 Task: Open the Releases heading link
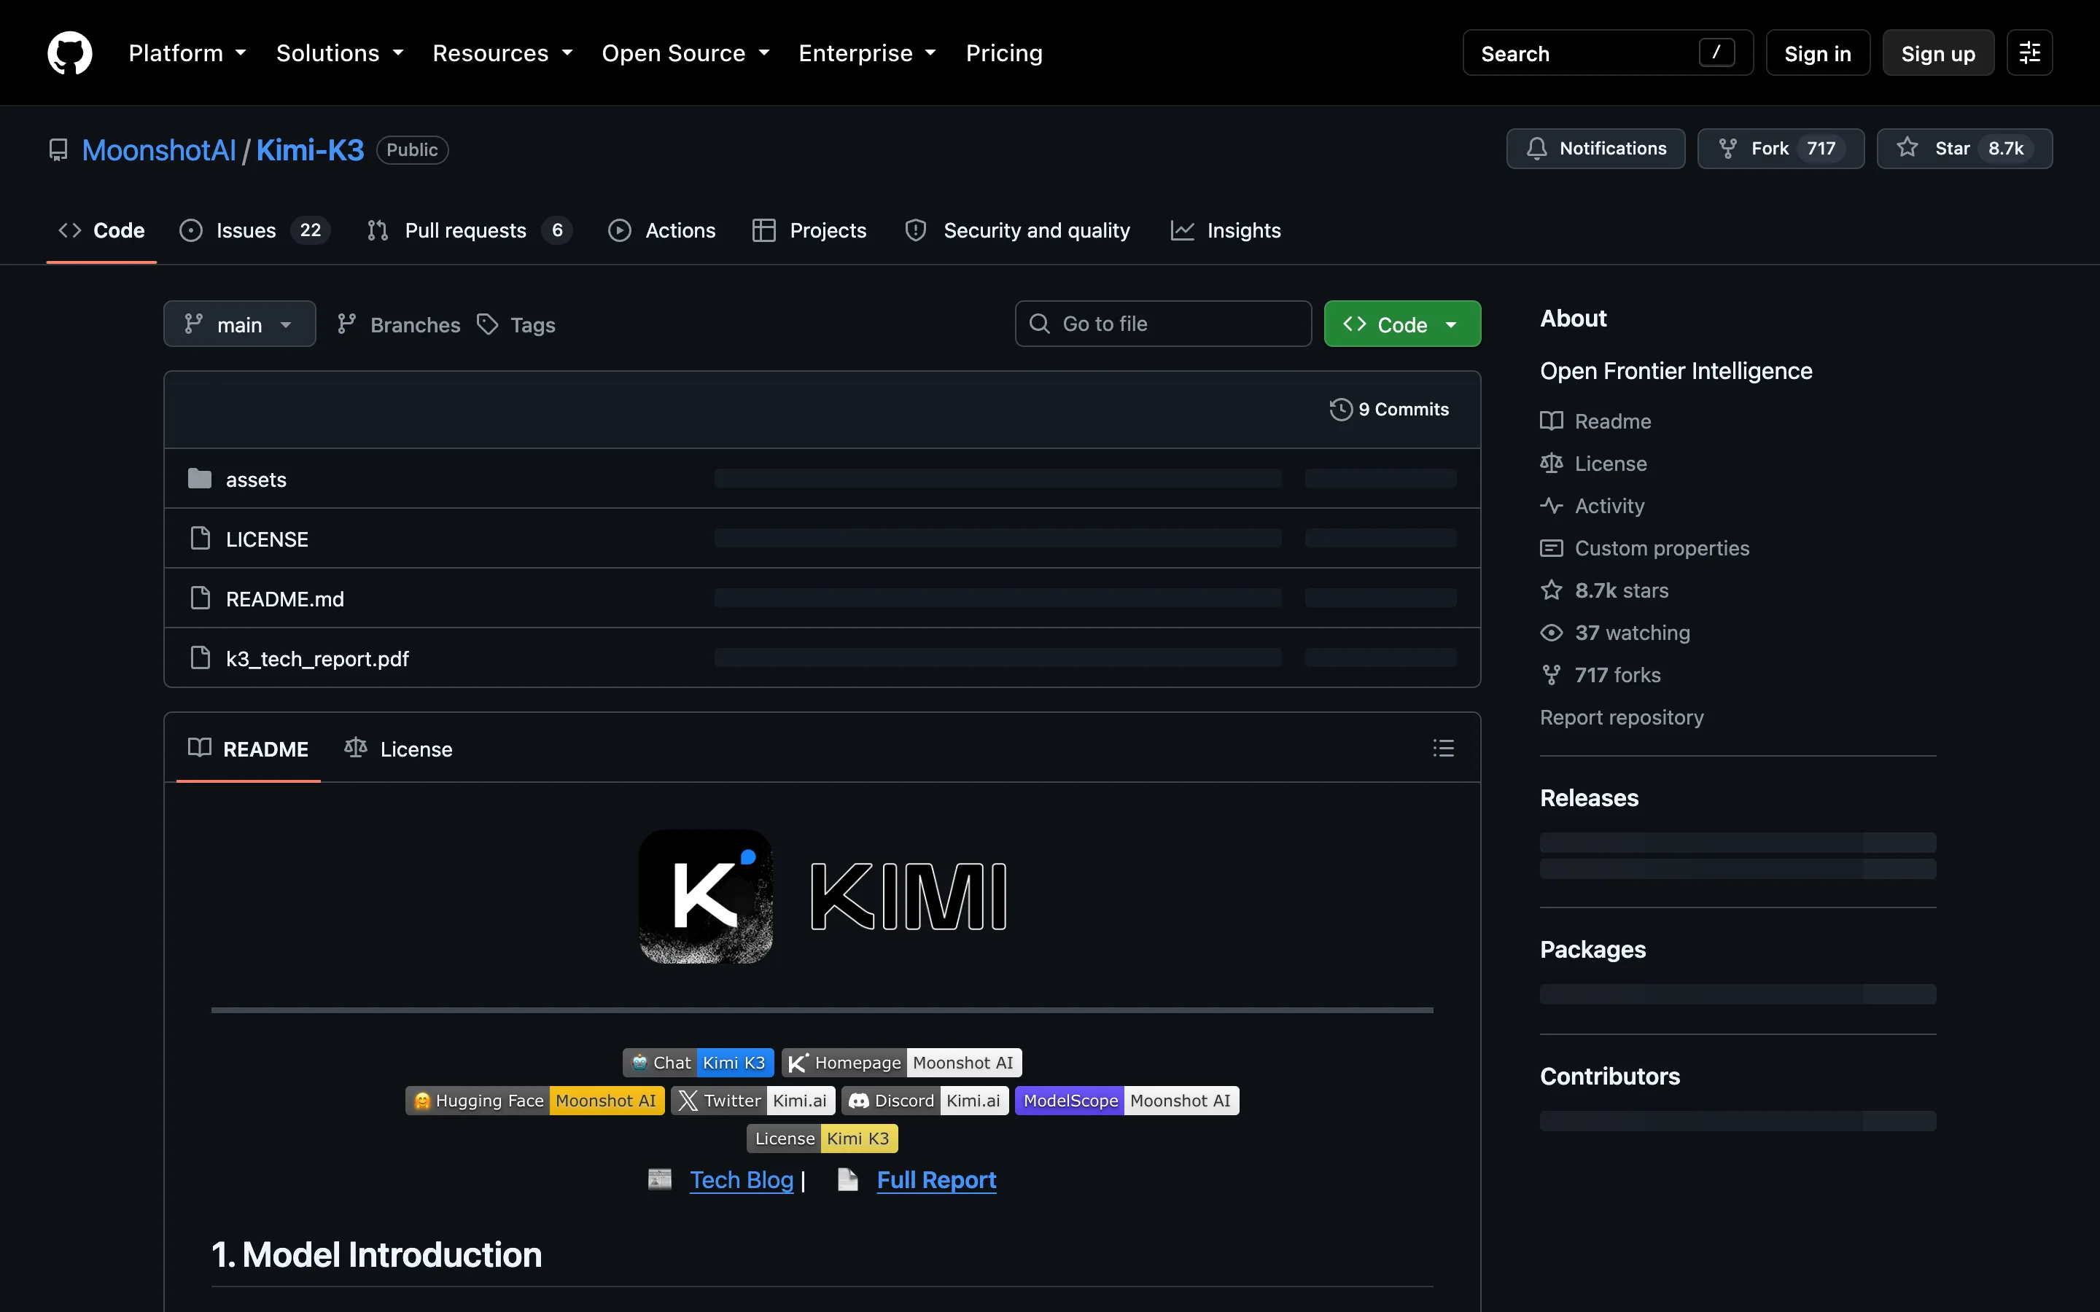click(x=1589, y=797)
